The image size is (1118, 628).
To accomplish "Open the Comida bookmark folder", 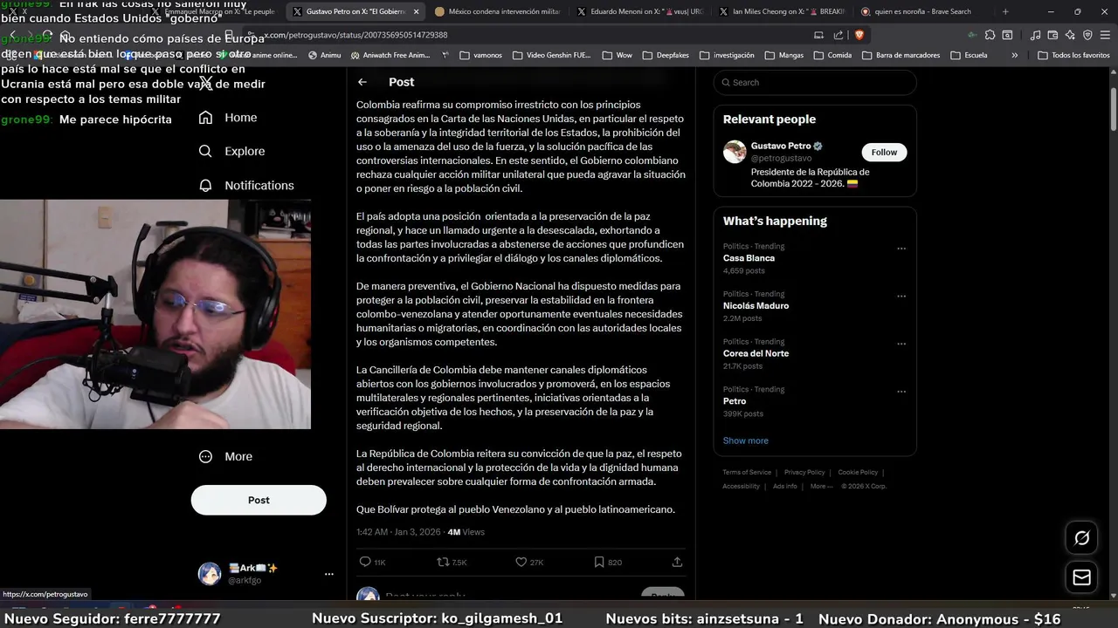I will coord(832,55).
